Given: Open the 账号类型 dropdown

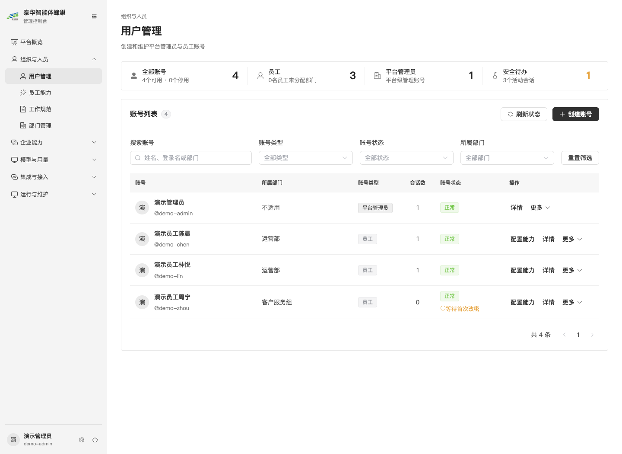Looking at the screenshot, I should [x=306, y=158].
